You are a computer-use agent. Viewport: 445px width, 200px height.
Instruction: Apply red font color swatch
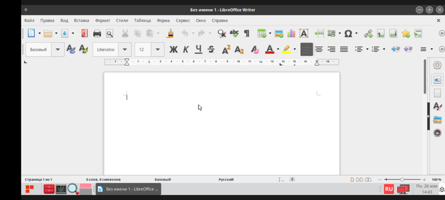[x=270, y=50]
